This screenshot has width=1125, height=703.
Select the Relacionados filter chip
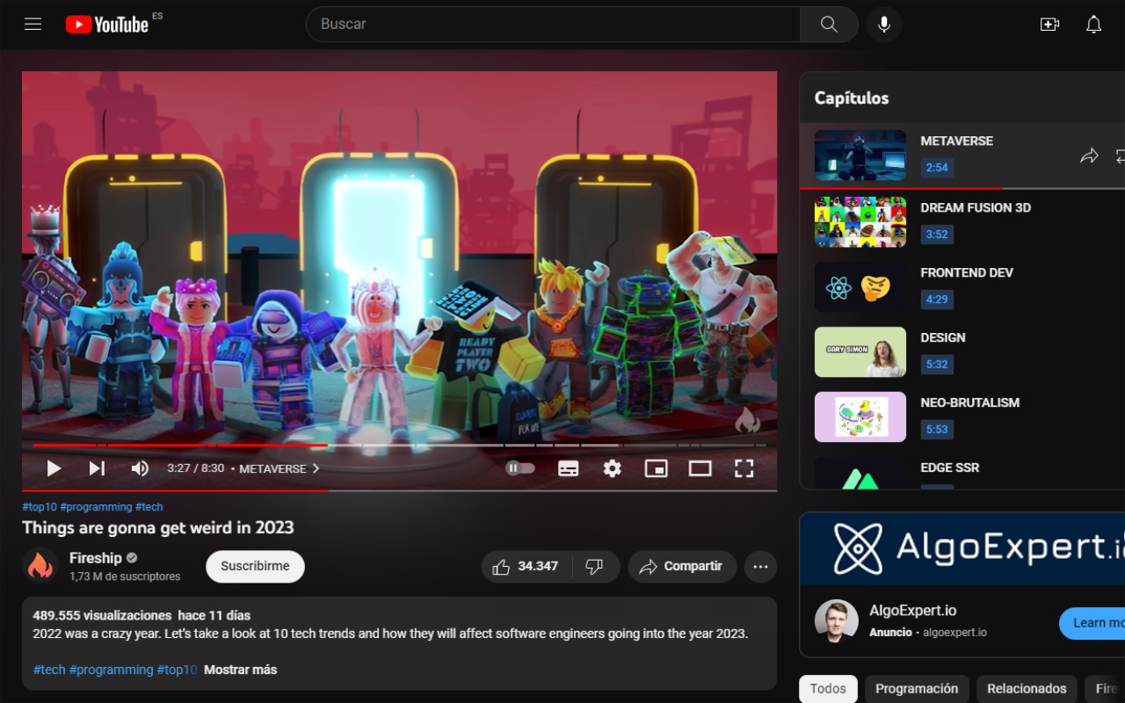tap(1027, 689)
